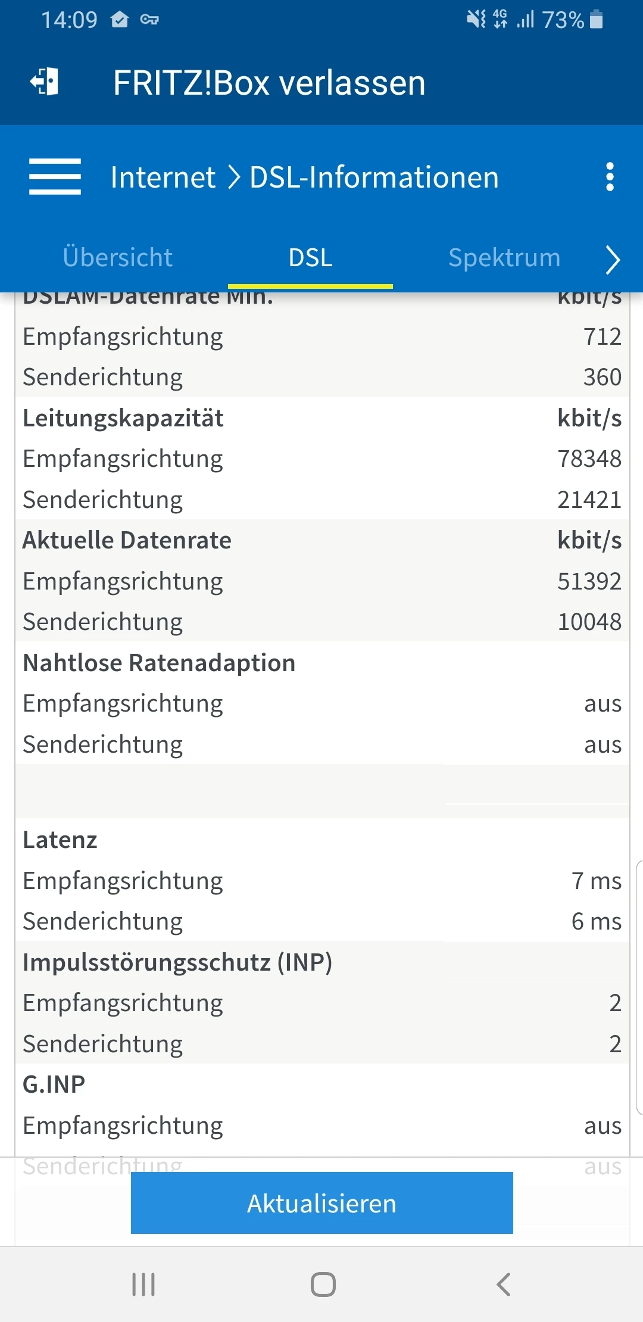
Task: Tap the battery icon in status bar
Action: [596, 20]
